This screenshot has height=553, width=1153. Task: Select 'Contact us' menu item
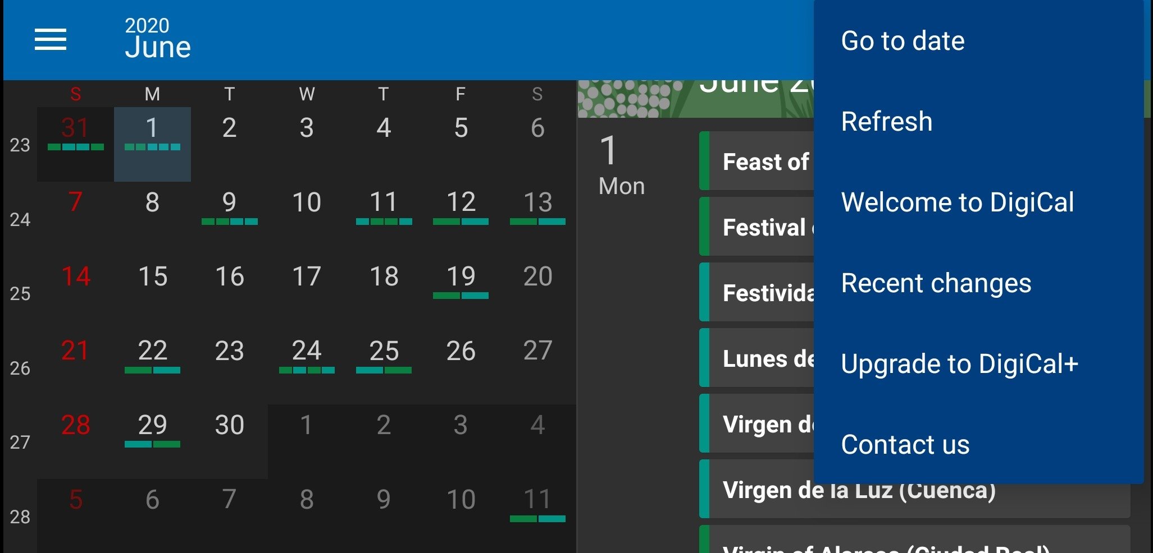click(x=905, y=445)
